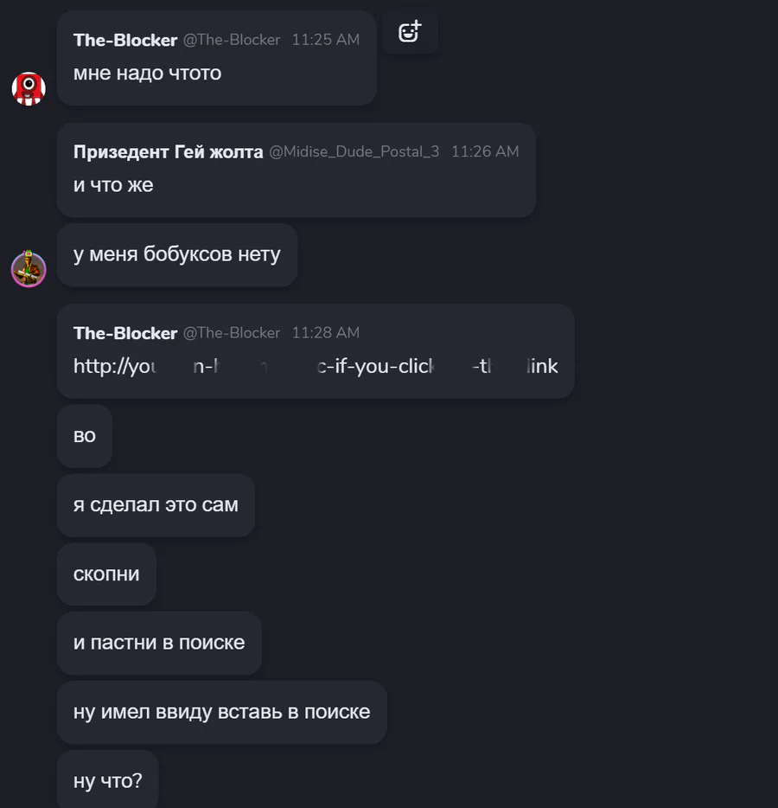Select the 'и пастни в поиске' message
The height and width of the screenshot is (808, 778).
click(x=159, y=643)
